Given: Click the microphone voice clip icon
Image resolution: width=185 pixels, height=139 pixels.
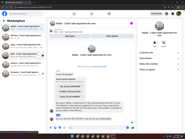Looking at the screenshot, I should [x=51, y=128].
